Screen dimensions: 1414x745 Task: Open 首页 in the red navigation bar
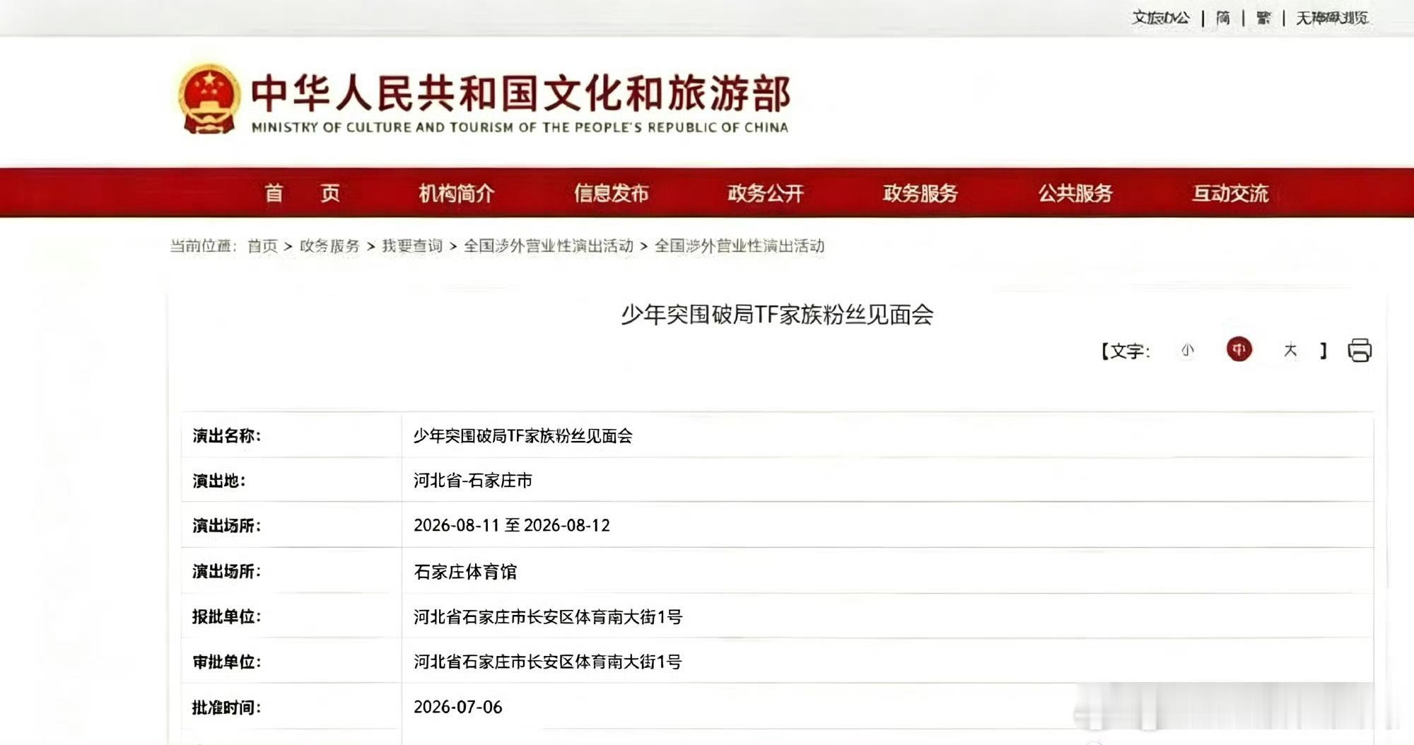click(x=302, y=193)
